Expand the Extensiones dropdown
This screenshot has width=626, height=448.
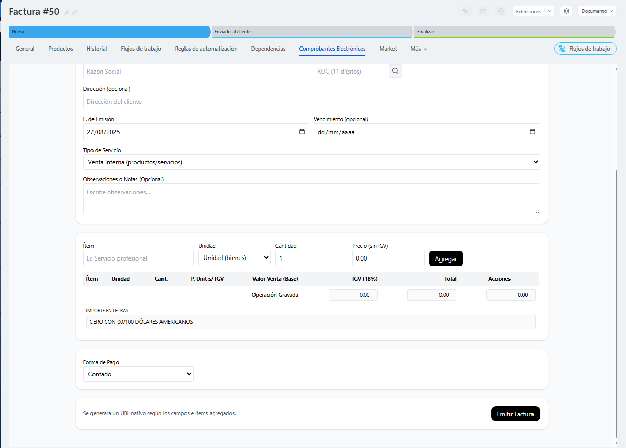click(533, 11)
